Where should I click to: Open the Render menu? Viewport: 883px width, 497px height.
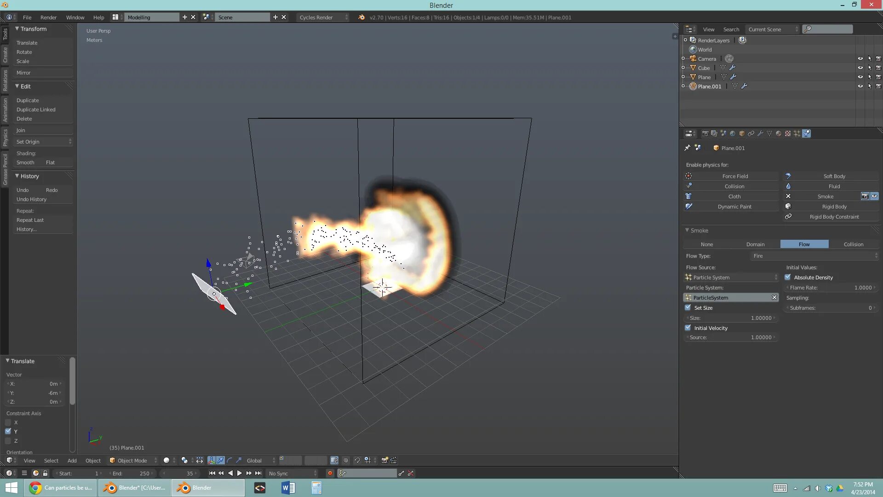point(48,17)
